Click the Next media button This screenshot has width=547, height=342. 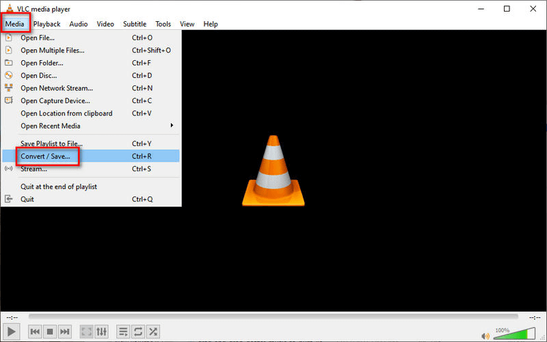65,332
